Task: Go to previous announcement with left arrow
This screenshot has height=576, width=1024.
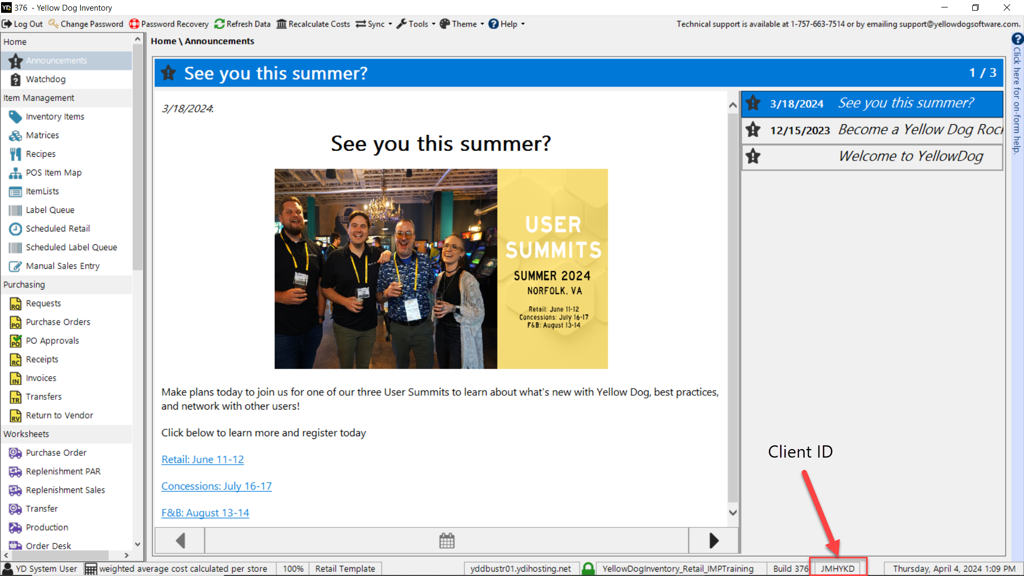Action: pos(180,541)
